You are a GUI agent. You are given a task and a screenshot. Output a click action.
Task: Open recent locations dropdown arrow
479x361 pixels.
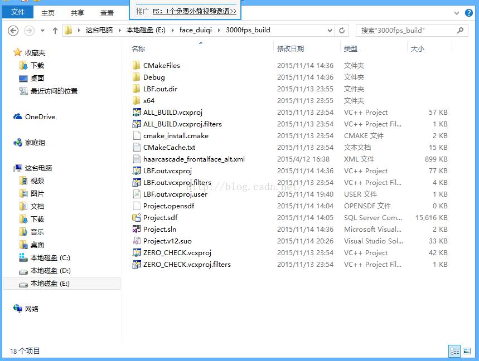(42, 31)
